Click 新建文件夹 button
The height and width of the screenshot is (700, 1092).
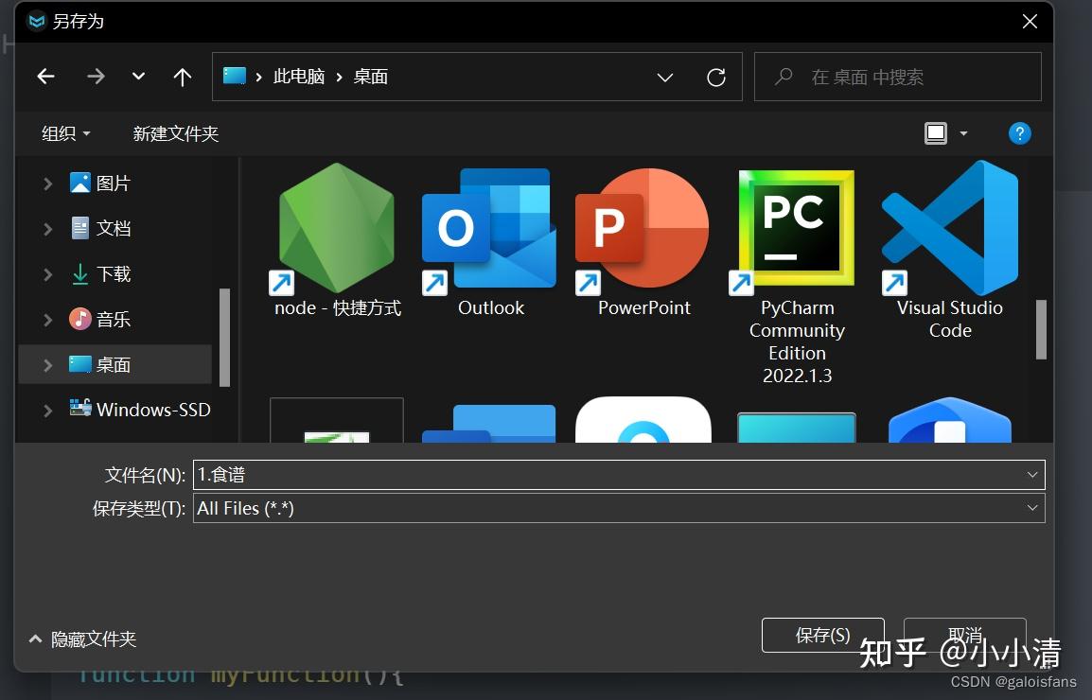coord(175,133)
